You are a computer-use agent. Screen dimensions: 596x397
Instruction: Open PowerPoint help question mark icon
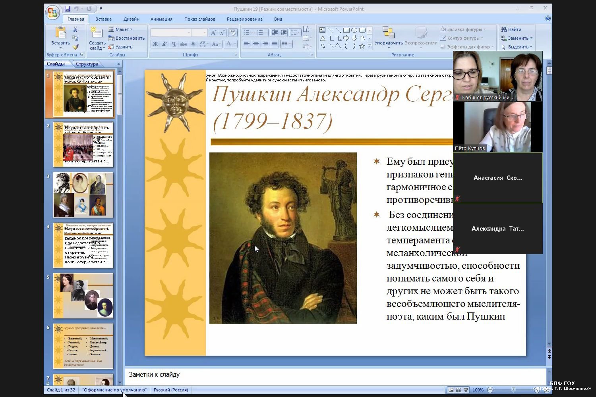[x=548, y=18]
